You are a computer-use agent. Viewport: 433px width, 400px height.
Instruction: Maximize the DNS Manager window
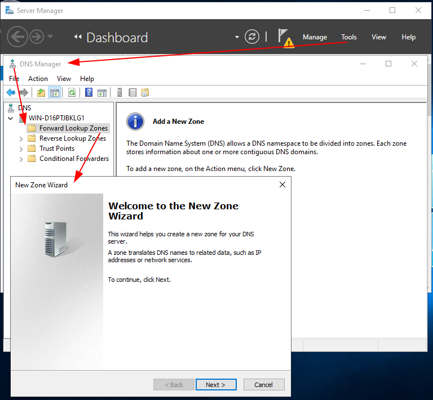[x=388, y=64]
